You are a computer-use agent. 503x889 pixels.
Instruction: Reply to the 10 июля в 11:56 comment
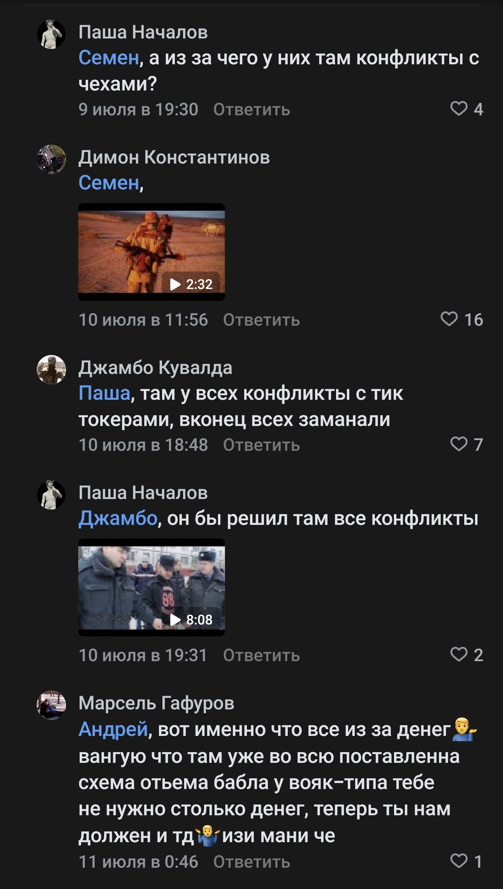(x=261, y=320)
